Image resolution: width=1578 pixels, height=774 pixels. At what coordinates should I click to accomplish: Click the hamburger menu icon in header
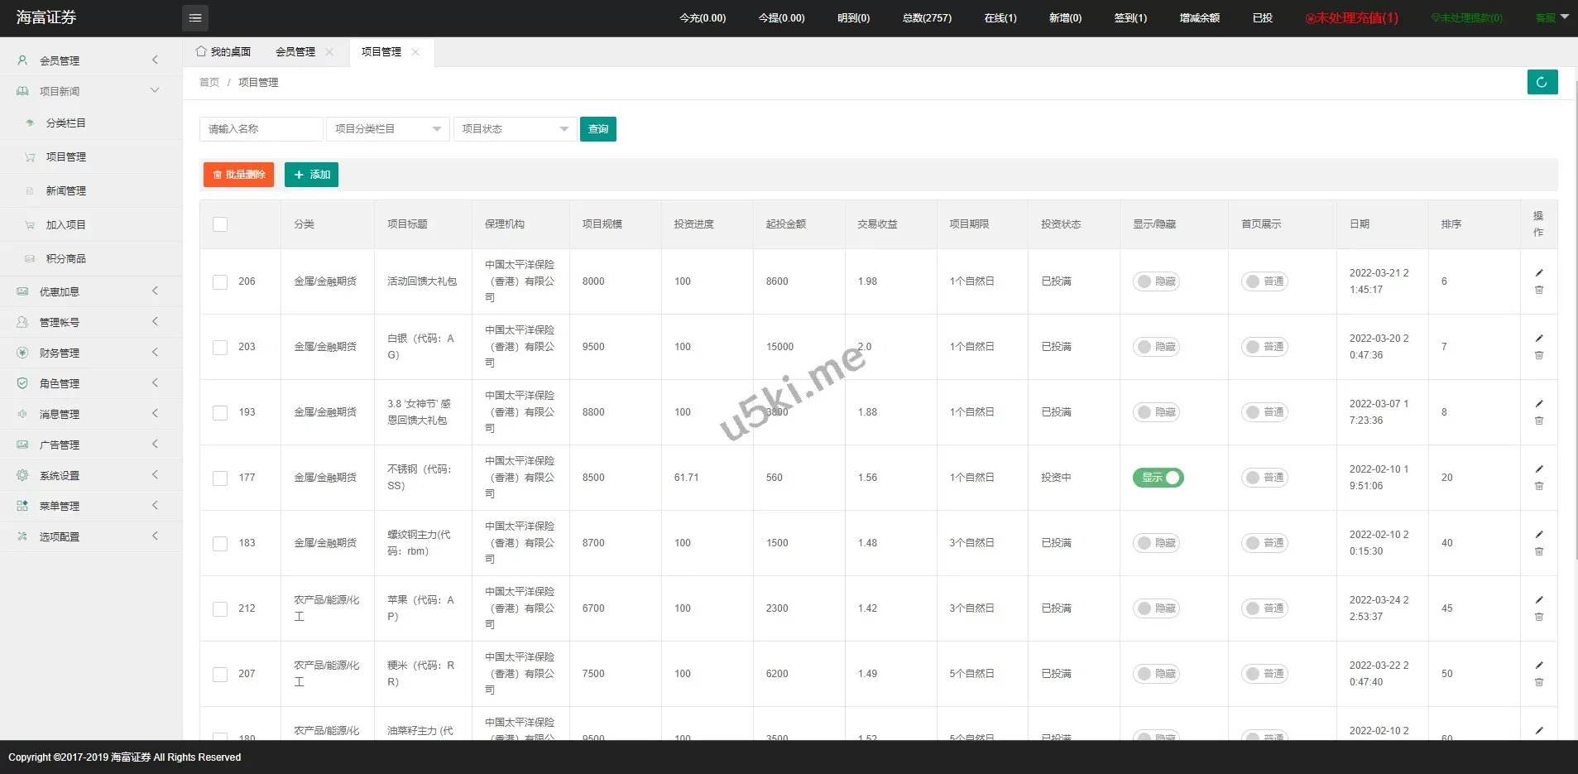pos(195,18)
